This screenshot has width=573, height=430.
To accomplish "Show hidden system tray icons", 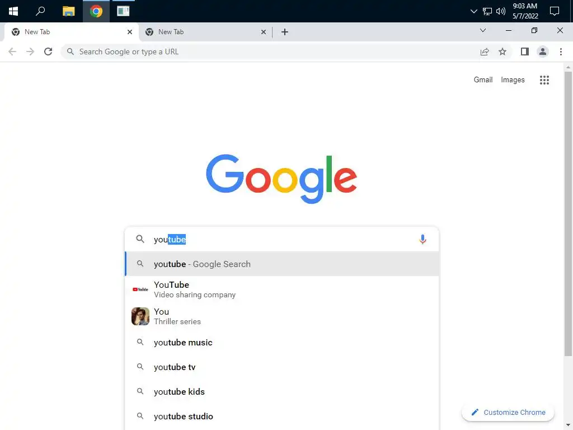I will [473, 11].
